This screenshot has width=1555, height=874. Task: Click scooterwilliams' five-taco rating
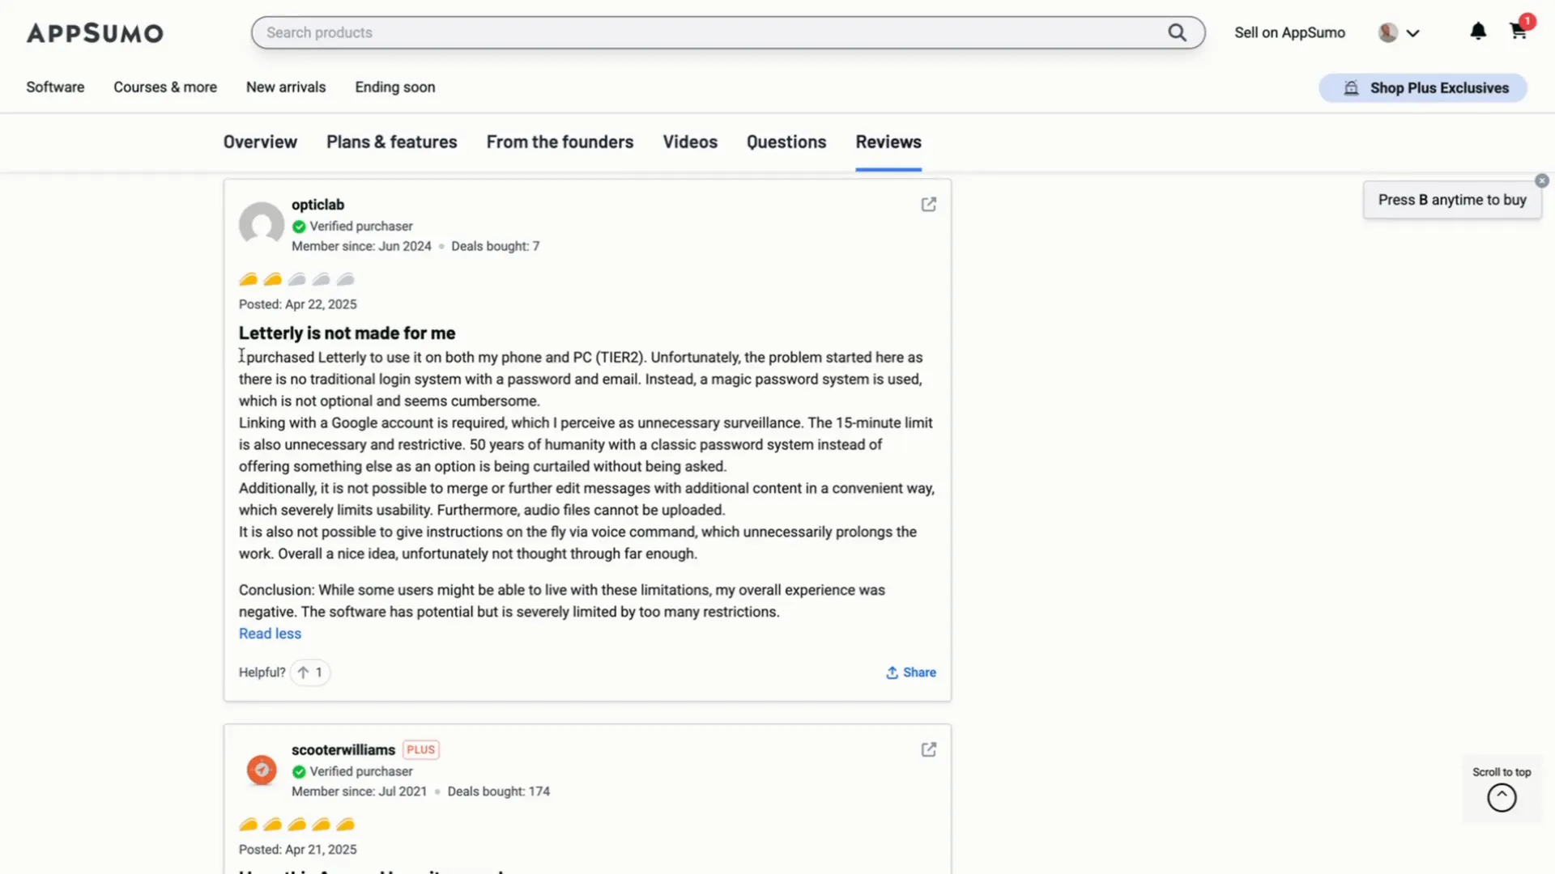pyautogui.click(x=297, y=825)
